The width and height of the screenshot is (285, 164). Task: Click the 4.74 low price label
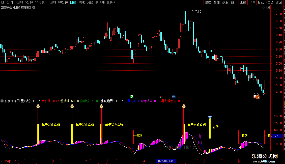257,94
